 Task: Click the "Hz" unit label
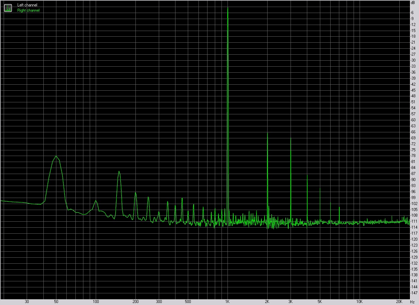[x=412, y=302]
